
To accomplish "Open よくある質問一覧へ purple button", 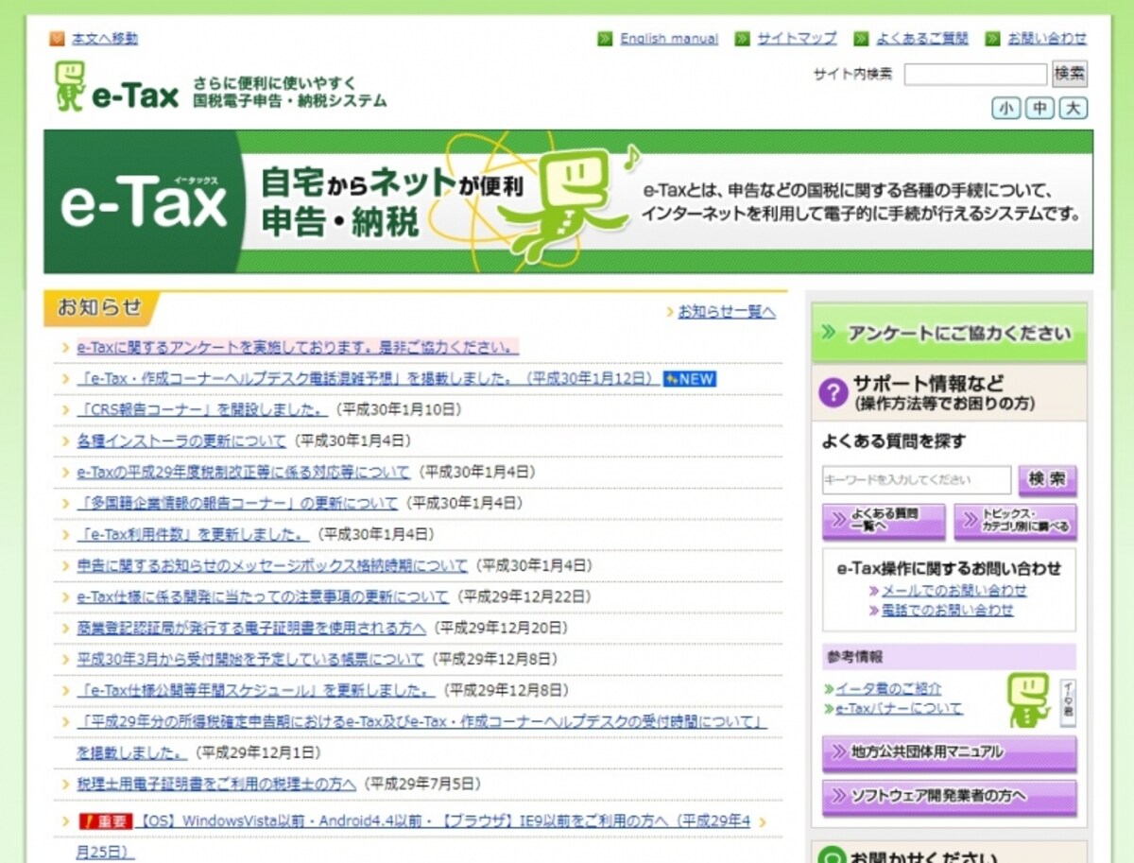I will (x=884, y=521).
